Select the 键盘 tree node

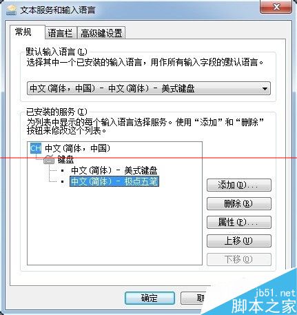pos(65,159)
